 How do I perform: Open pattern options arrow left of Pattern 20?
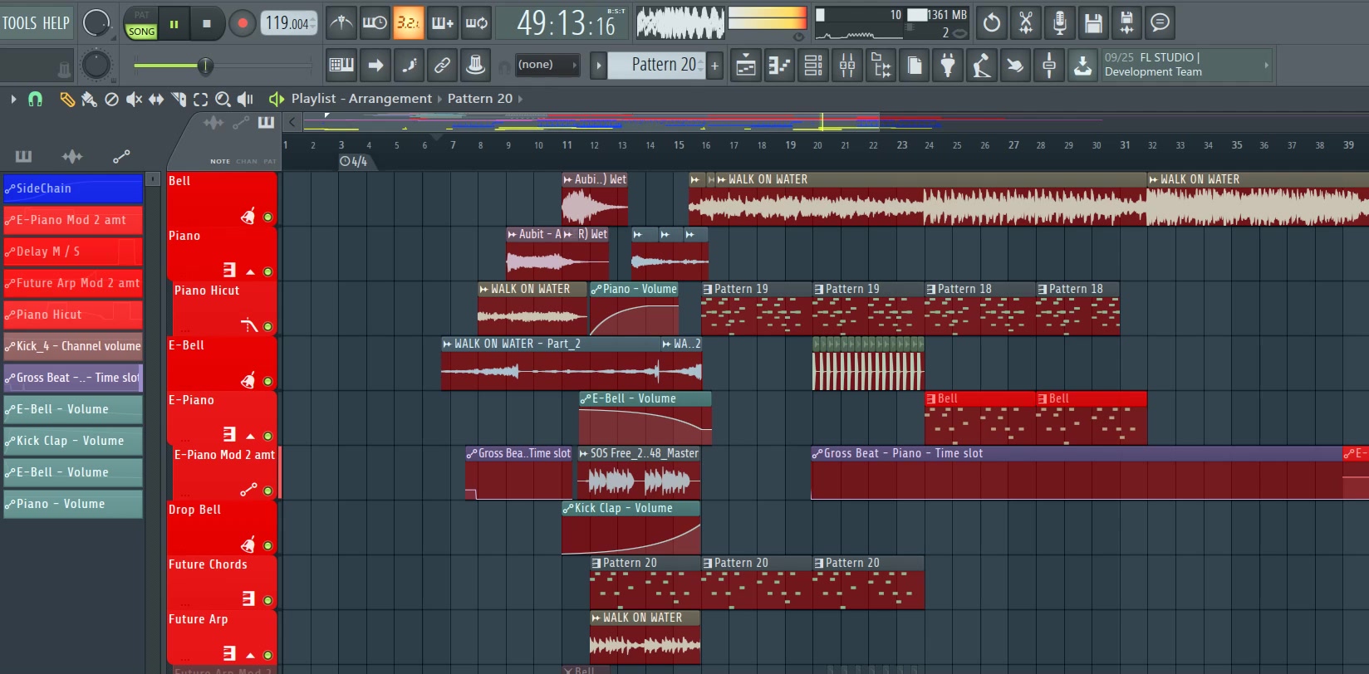[x=598, y=65]
